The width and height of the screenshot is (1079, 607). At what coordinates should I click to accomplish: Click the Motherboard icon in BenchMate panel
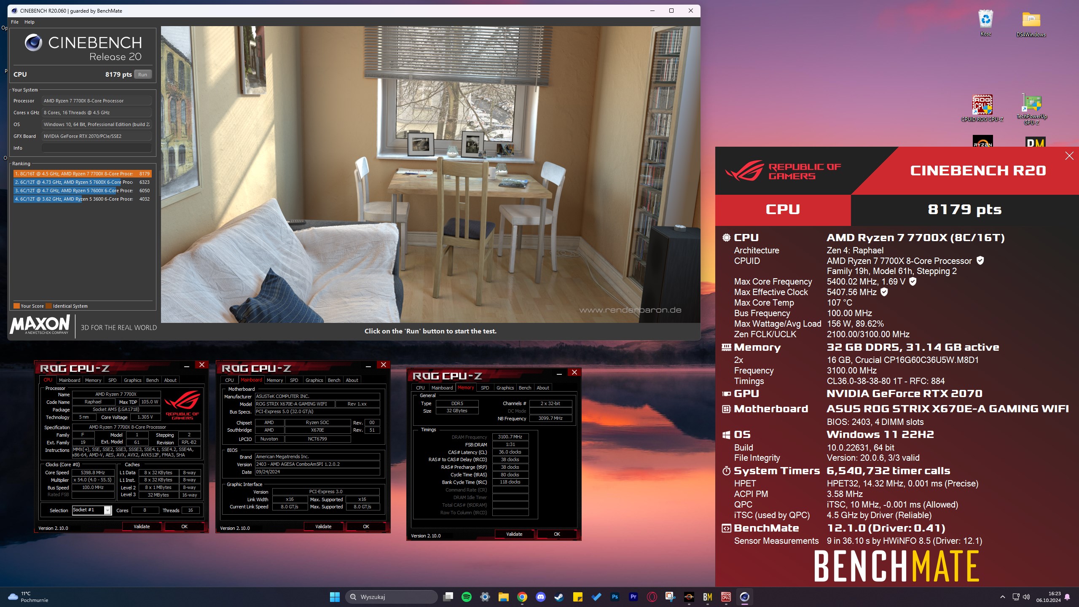coord(726,409)
